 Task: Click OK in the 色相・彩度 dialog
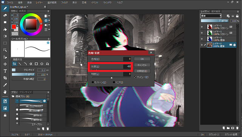142,59
